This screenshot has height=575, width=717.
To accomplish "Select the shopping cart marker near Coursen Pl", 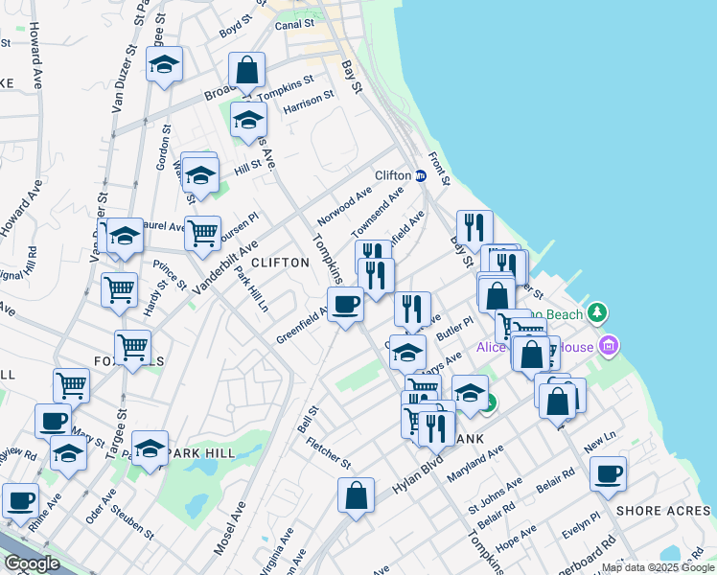I will coord(202,233).
